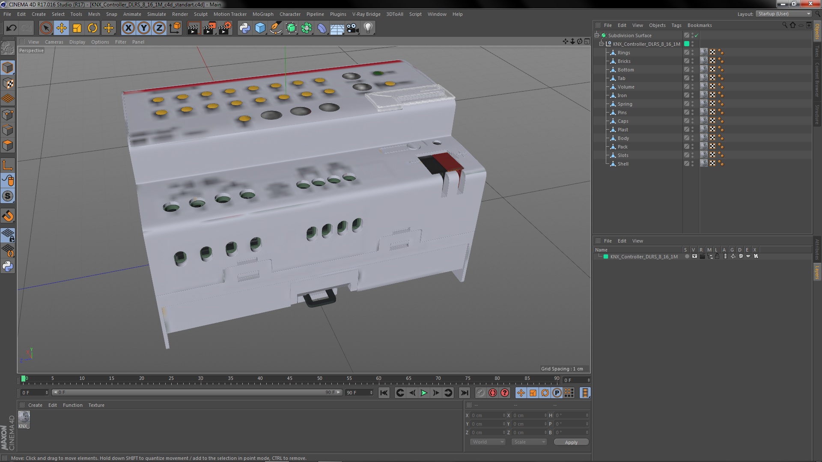
Task: Select the Rings object
Action: click(x=624, y=53)
